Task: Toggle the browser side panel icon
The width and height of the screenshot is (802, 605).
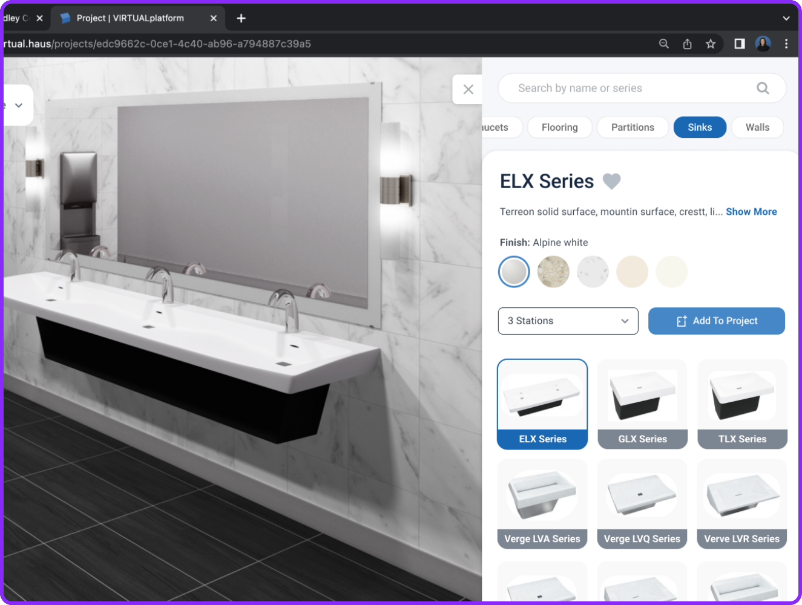Action: [x=739, y=44]
